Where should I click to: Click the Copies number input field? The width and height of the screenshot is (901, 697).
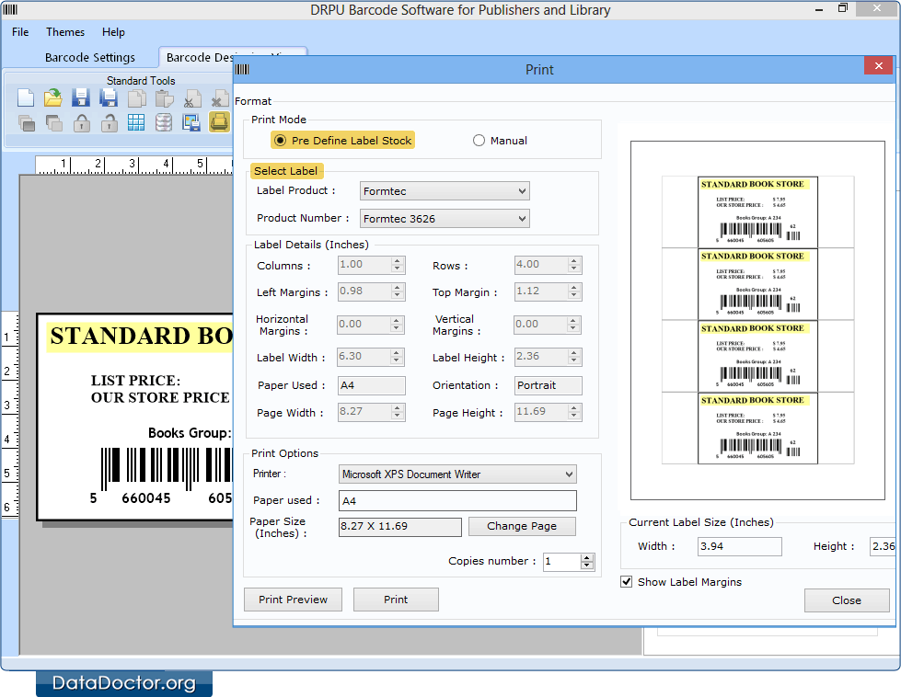tap(561, 562)
